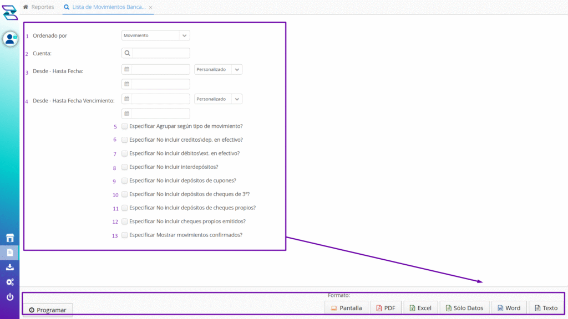Image resolution: width=568 pixels, height=319 pixels.
Task: Check No incluir interdepósitos option
Action: tap(125, 167)
